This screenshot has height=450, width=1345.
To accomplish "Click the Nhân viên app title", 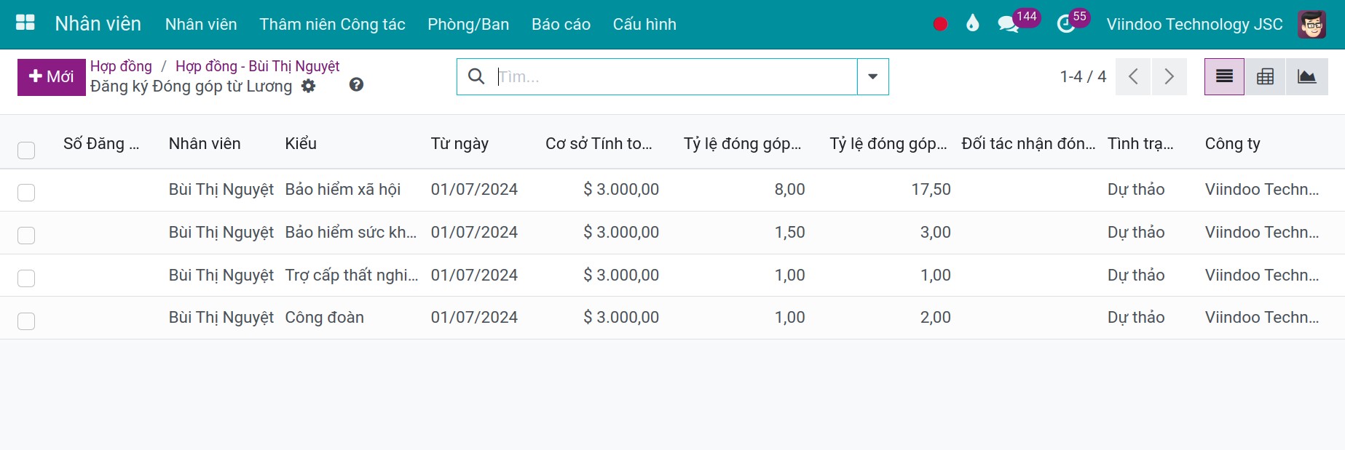I will (x=98, y=23).
